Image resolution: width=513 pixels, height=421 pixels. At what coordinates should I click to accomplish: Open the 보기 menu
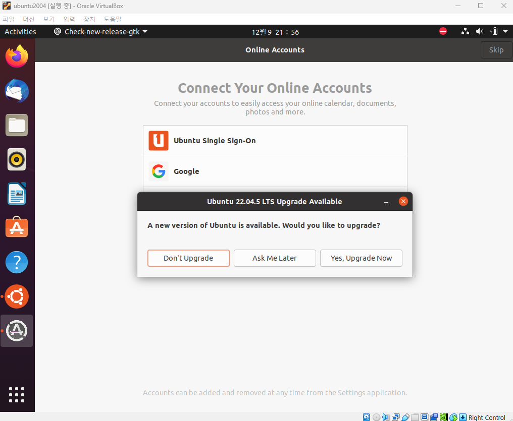(49, 19)
